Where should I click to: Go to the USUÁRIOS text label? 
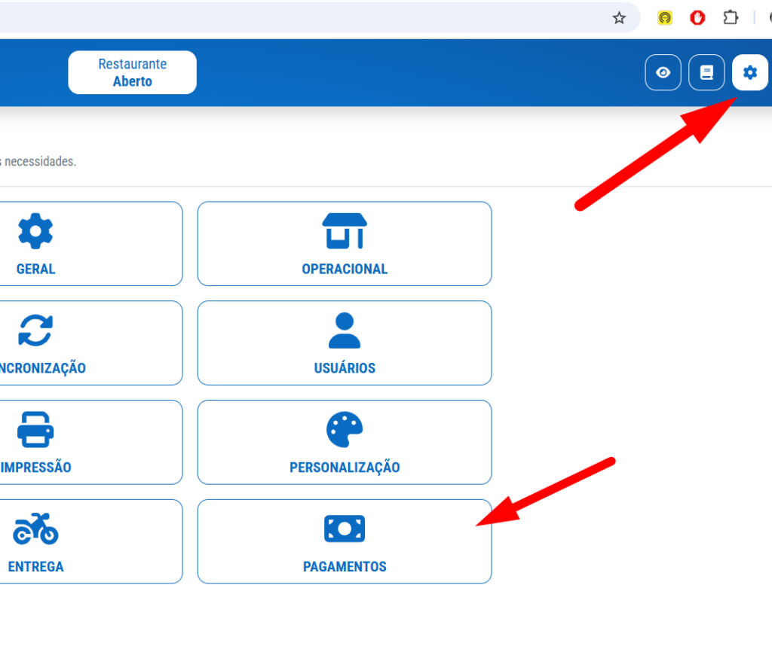pyautogui.click(x=345, y=368)
